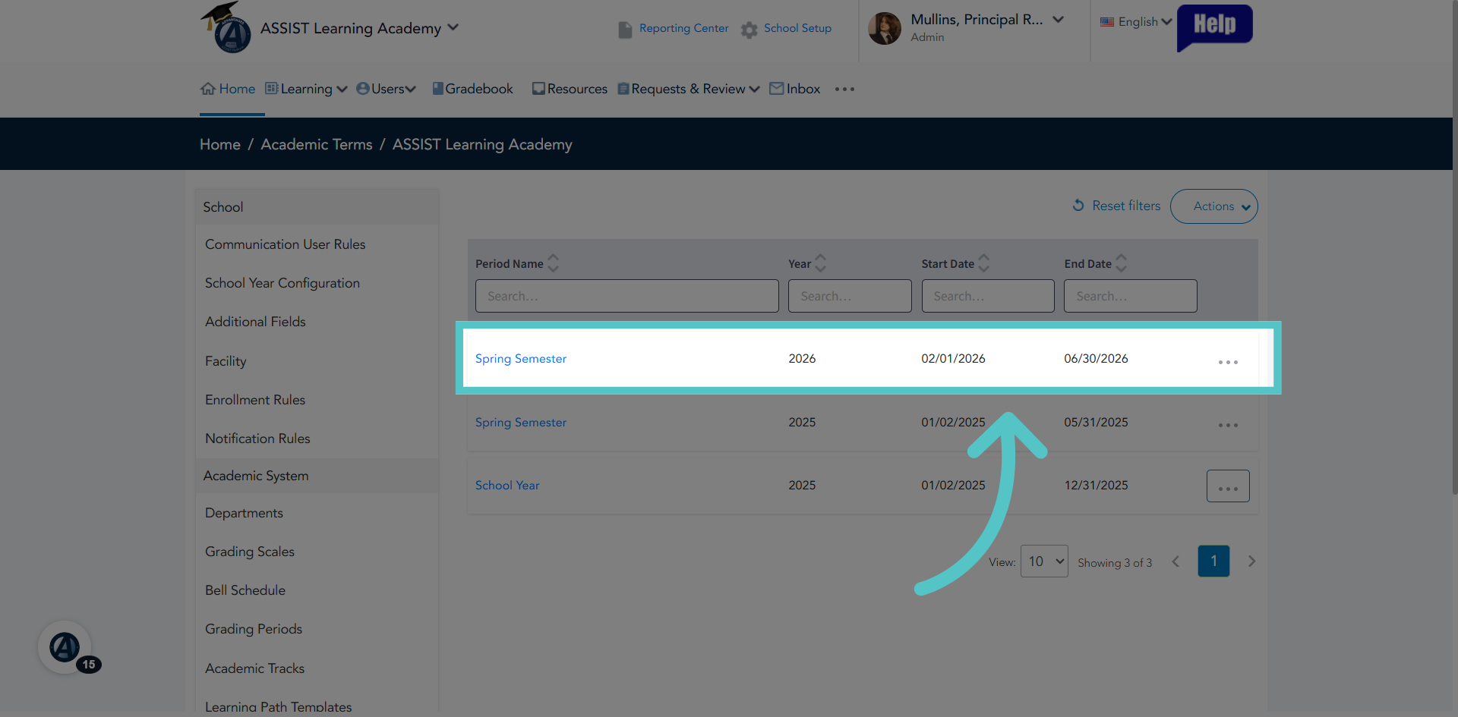This screenshot has width=1458, height=717.
Task: Sort by Start Date column
Action: [x=983, y=263]
